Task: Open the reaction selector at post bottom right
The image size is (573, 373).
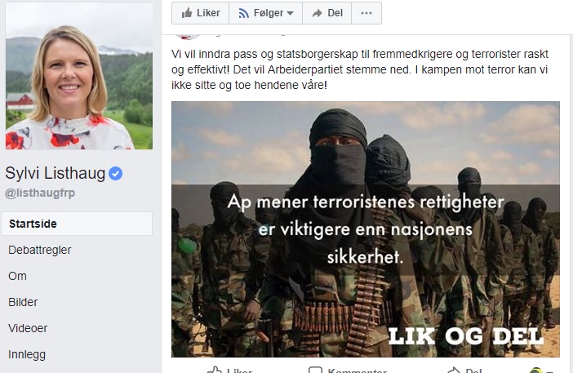Action: [541, 370]
